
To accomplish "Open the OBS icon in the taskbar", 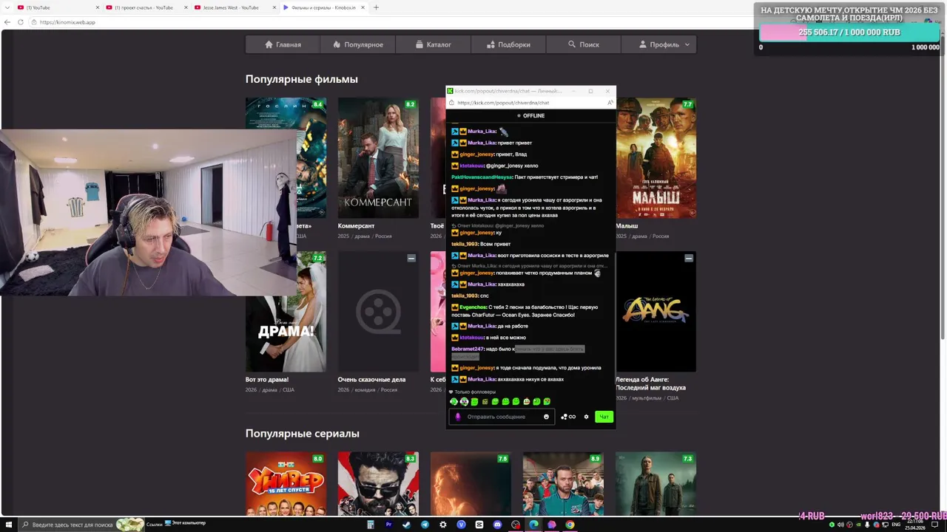I will coord(516,525).
